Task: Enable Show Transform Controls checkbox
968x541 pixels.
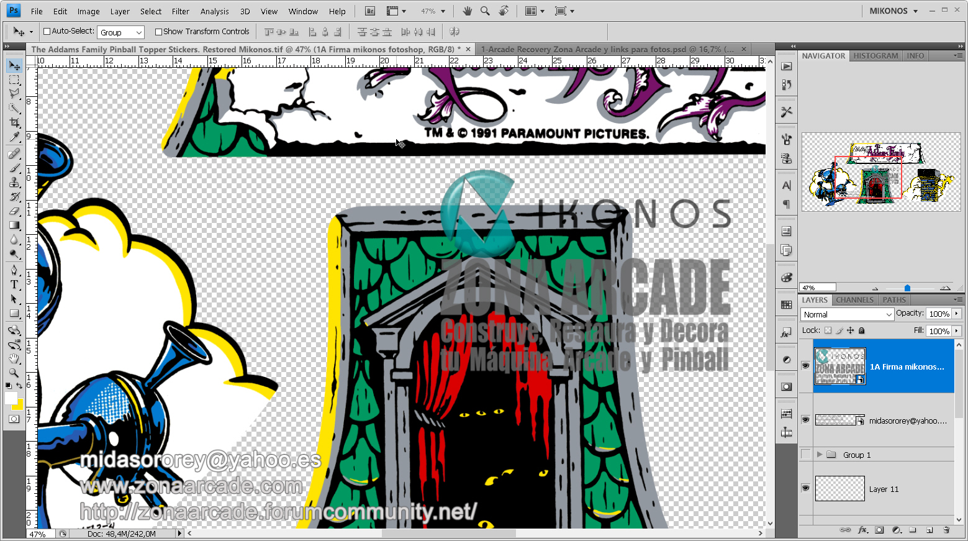Action: [158, 32]
